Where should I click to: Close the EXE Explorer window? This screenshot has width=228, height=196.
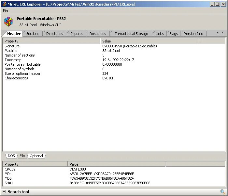pos(223,4)
